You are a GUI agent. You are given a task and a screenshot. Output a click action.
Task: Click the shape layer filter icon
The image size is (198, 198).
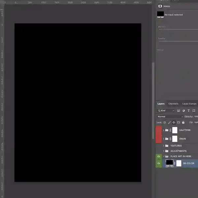pyautogui.click(x=193, y=111)
